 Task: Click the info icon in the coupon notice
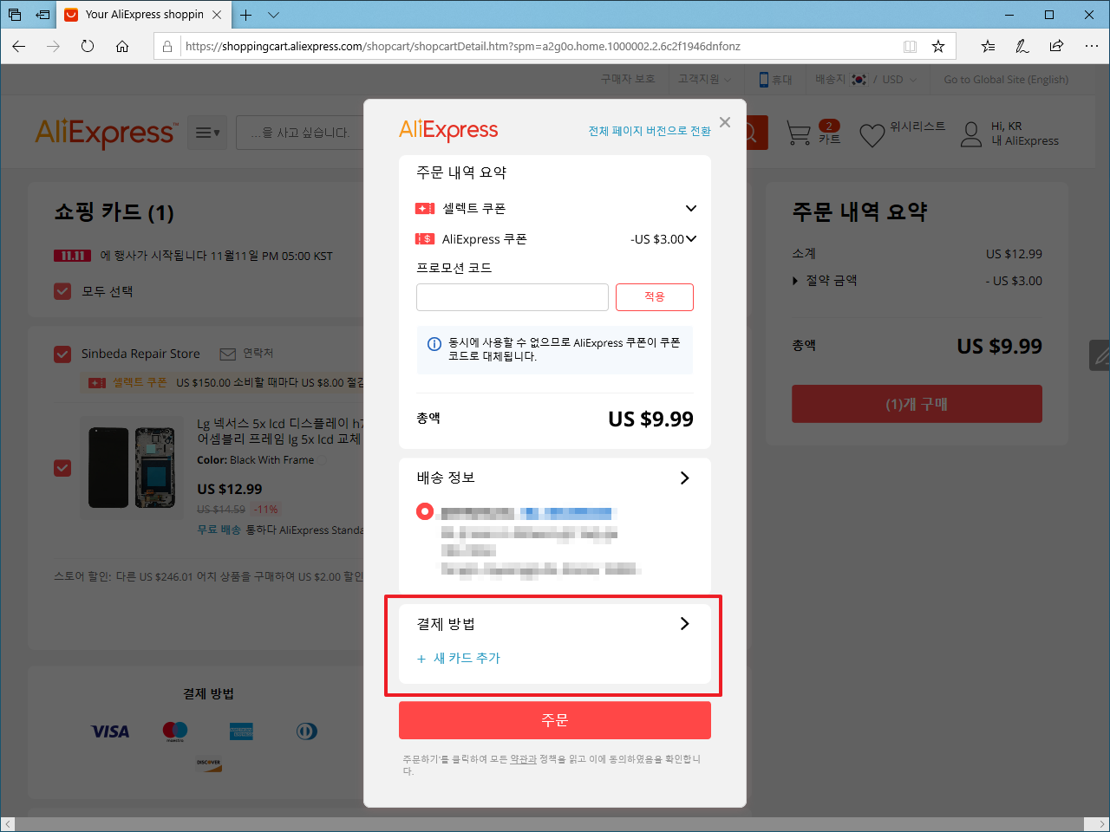(x=434, y=344)
